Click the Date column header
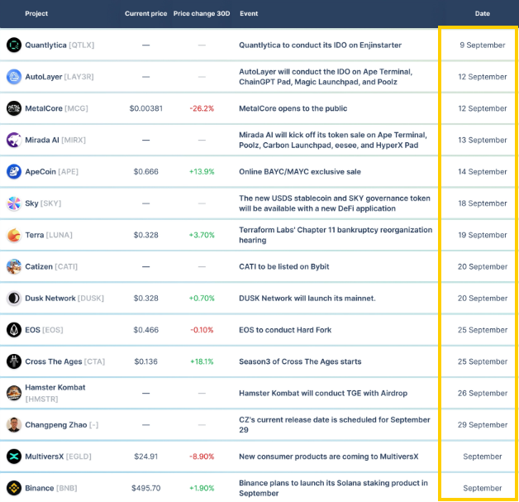 (483, 13)
